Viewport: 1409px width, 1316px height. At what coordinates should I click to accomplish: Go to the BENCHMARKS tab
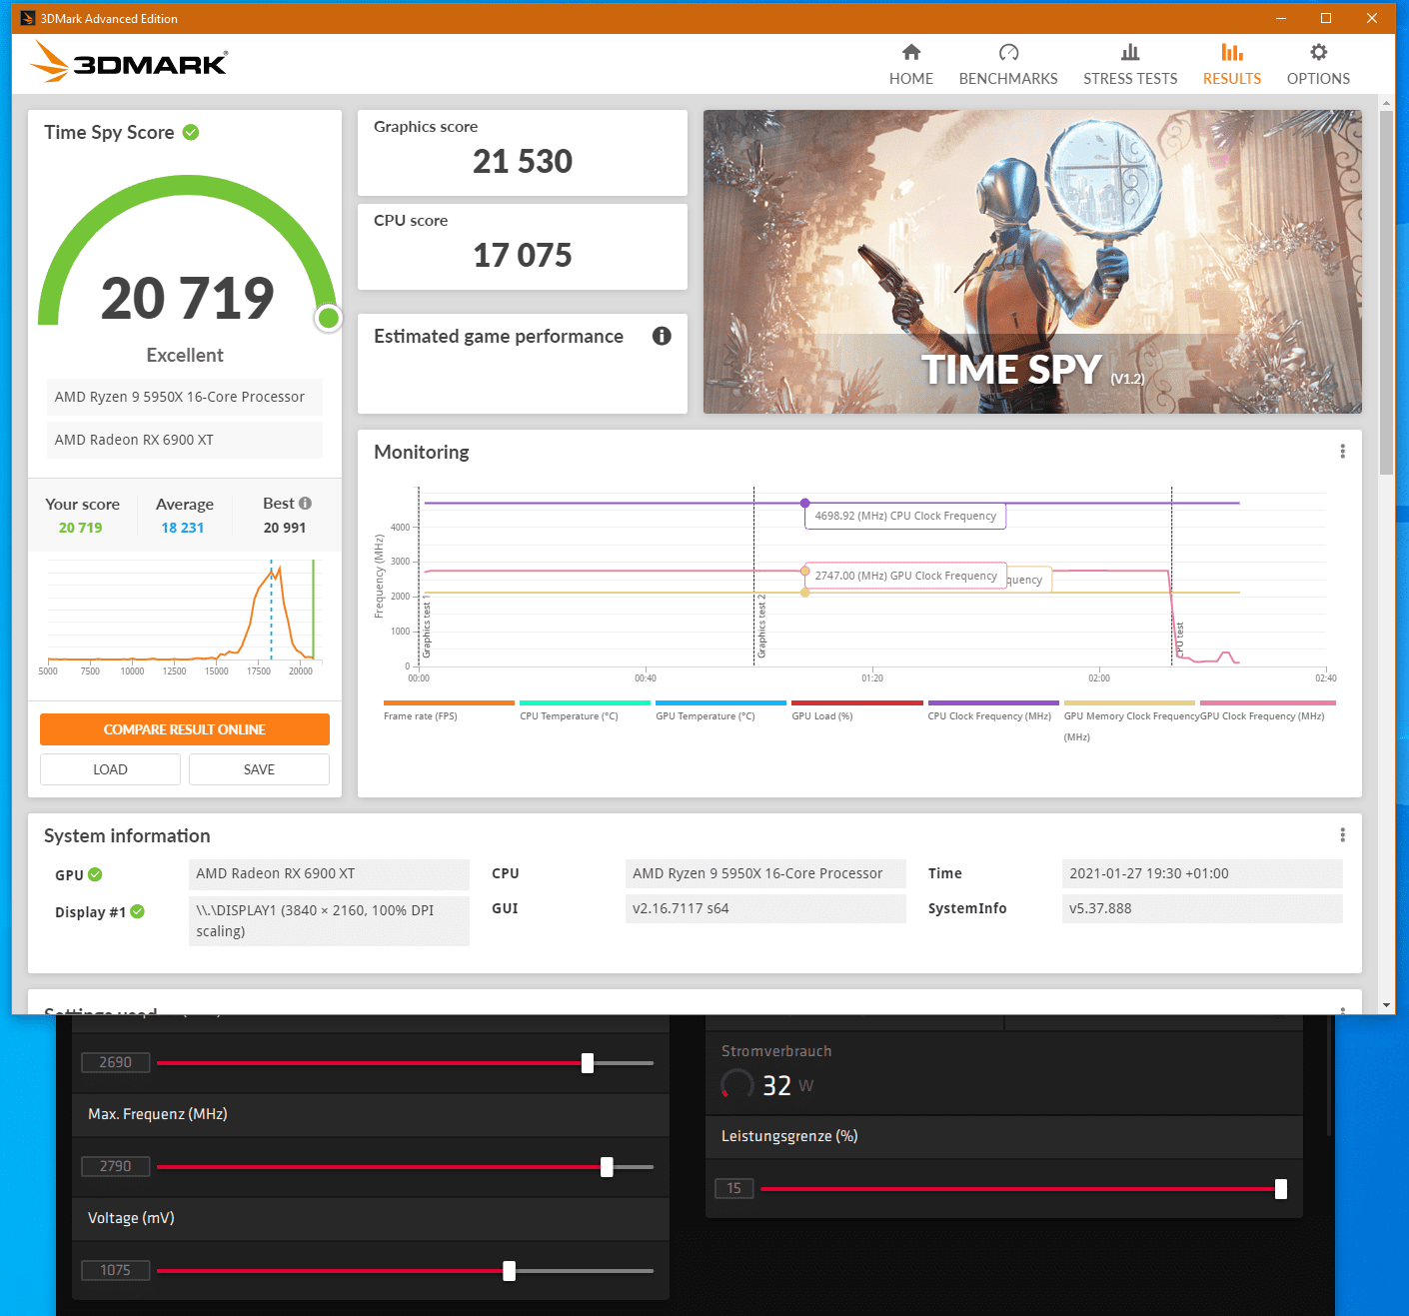click(1007, 65)
